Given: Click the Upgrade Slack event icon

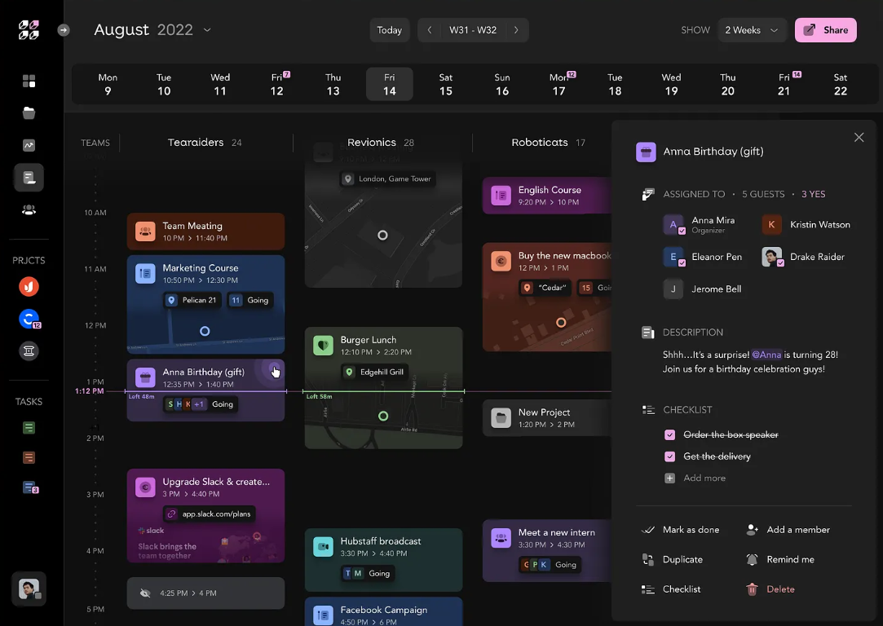Looking at the screenshot, I should tap(145, 487).
